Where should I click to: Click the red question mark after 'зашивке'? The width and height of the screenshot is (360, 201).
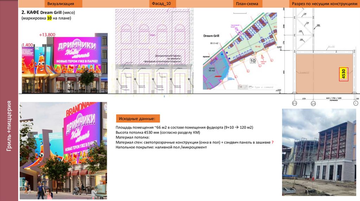click(272, 142)
